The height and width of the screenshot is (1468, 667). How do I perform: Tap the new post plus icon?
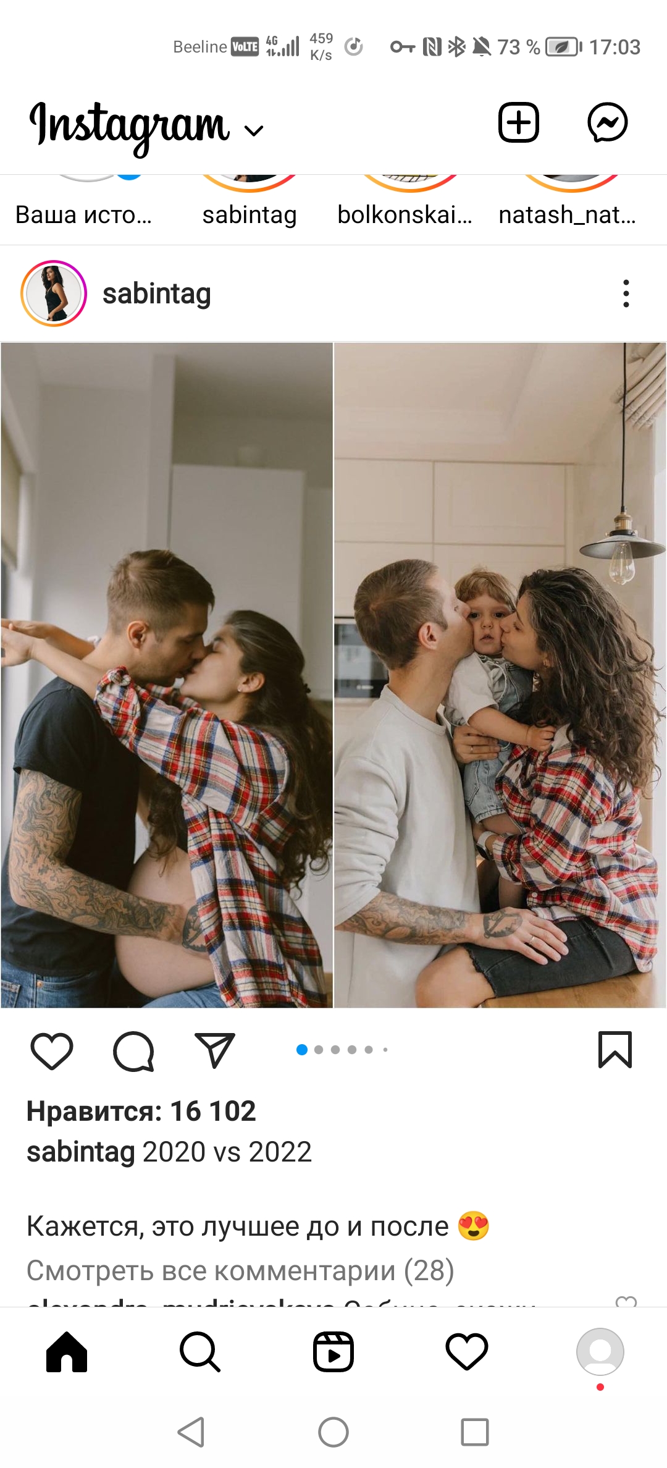518,122
